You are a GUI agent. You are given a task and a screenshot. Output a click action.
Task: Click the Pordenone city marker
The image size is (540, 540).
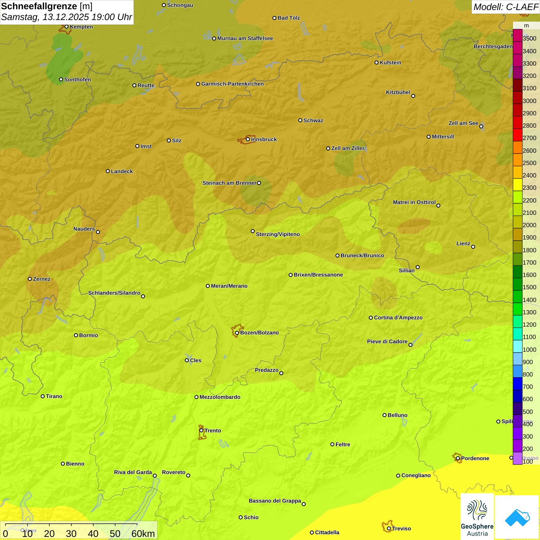point(458,458)
